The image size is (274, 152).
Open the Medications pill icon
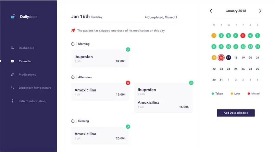tap(12, 74)
